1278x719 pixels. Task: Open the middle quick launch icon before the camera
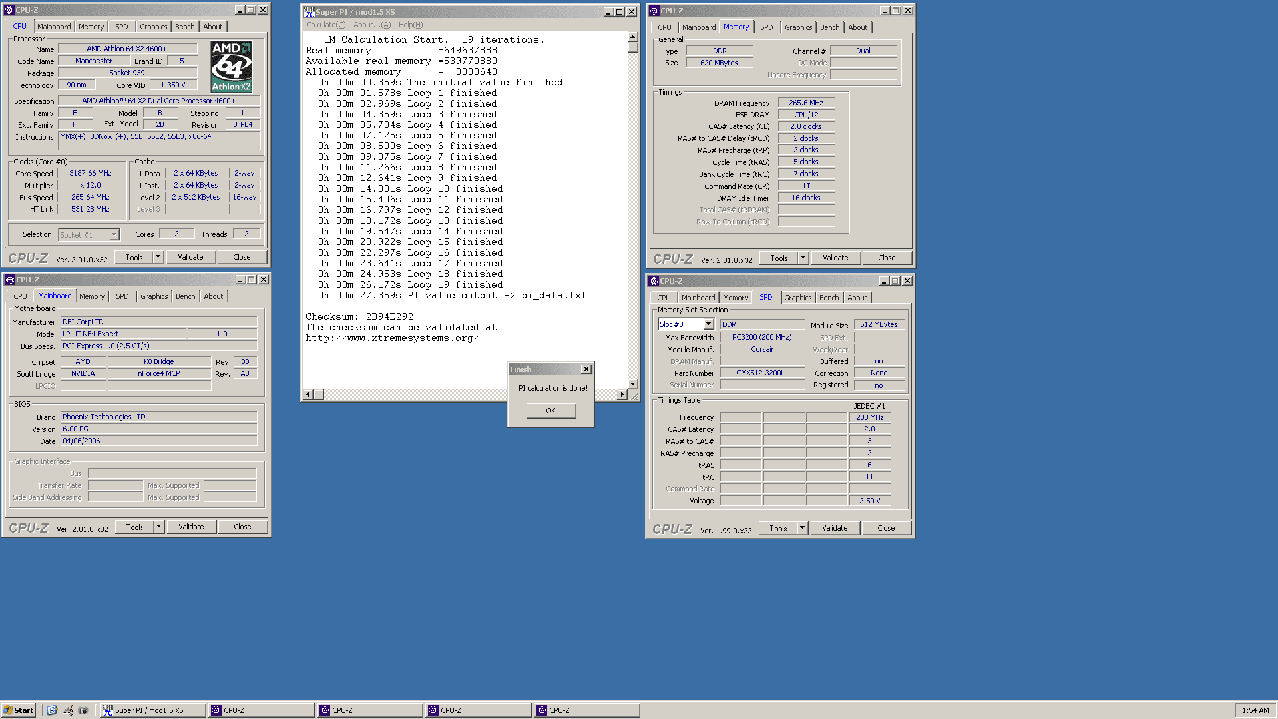(68, 710)
